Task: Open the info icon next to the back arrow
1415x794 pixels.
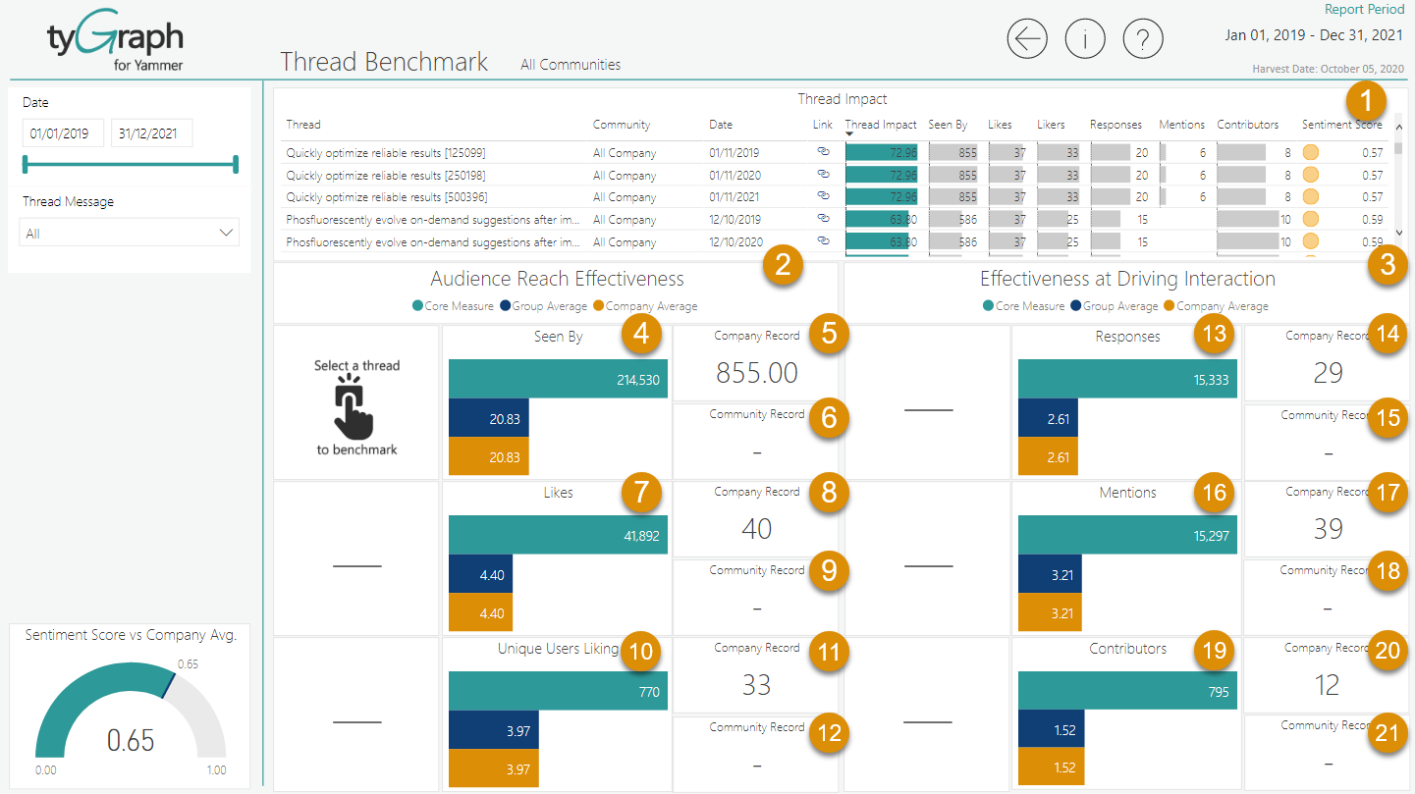Action: click(x=1085, y=38)
